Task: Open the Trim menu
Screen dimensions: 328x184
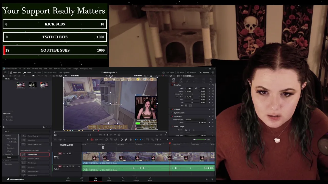Action: click(28, 69)
